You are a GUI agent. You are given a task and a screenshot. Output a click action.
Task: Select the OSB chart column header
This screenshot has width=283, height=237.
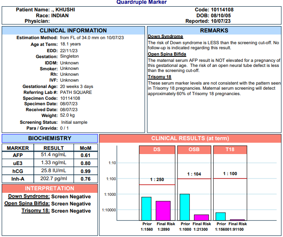(x=194, y=149)
